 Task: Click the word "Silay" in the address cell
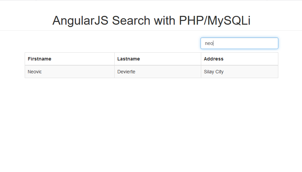coord(209,72)
